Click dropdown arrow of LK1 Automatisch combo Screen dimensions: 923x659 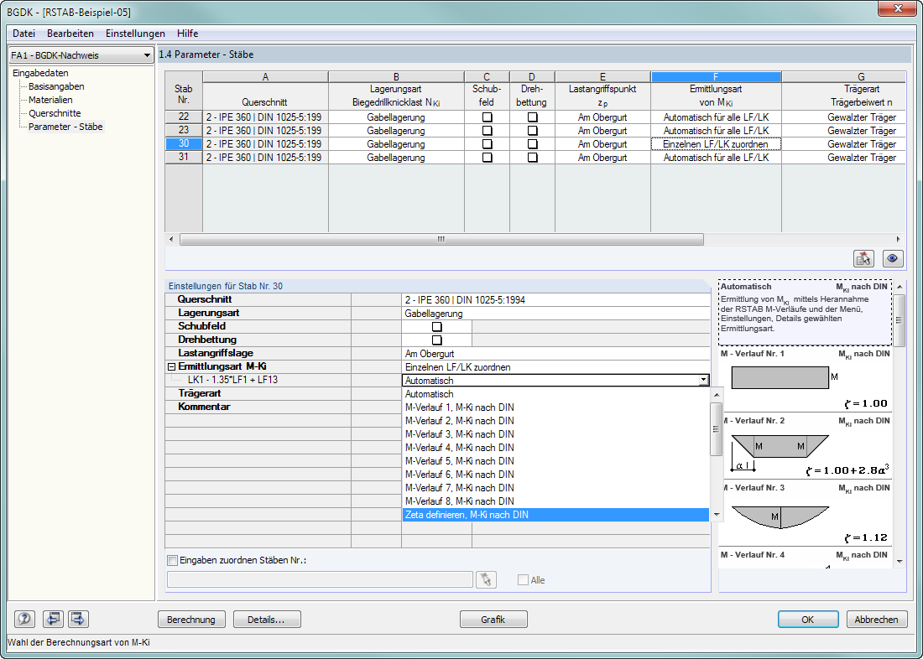coord(703,381)
